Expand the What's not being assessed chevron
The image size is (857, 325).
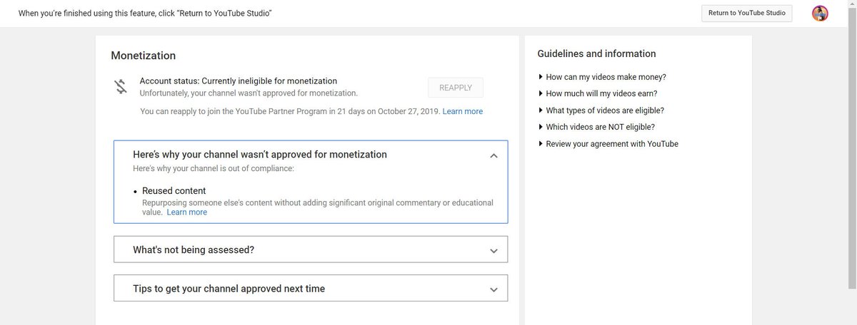pyautogui.click(x=493, y=251)
